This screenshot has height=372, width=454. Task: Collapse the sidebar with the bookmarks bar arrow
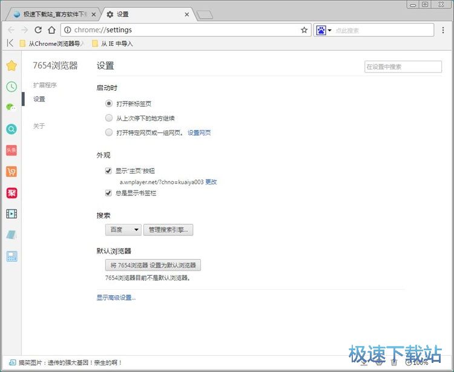coord(10,43)
